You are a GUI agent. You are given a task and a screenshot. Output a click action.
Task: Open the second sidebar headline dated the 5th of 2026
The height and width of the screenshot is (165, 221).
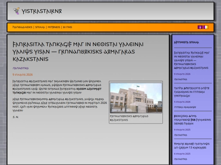point(192,92)
